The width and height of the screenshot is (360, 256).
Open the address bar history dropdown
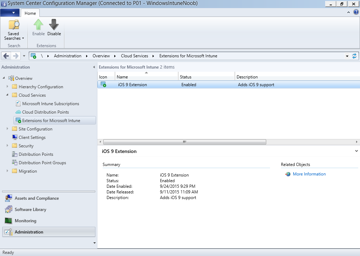click(x=347, y=56)
